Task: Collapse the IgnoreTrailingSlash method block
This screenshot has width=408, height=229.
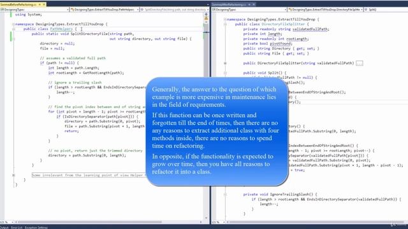Action: 225,195
